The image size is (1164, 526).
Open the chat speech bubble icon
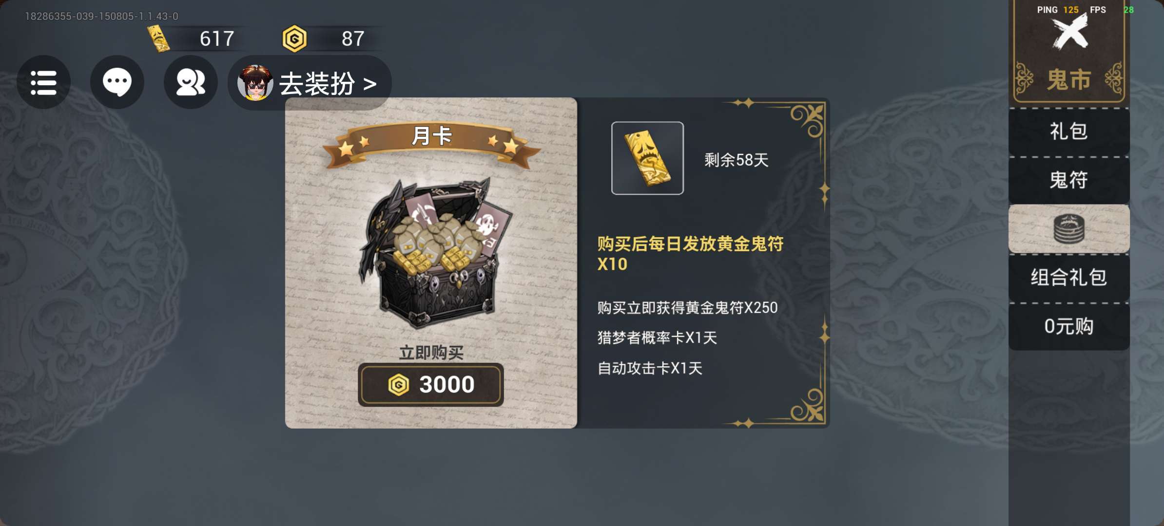pyautogui.click(x=117, y=82)
